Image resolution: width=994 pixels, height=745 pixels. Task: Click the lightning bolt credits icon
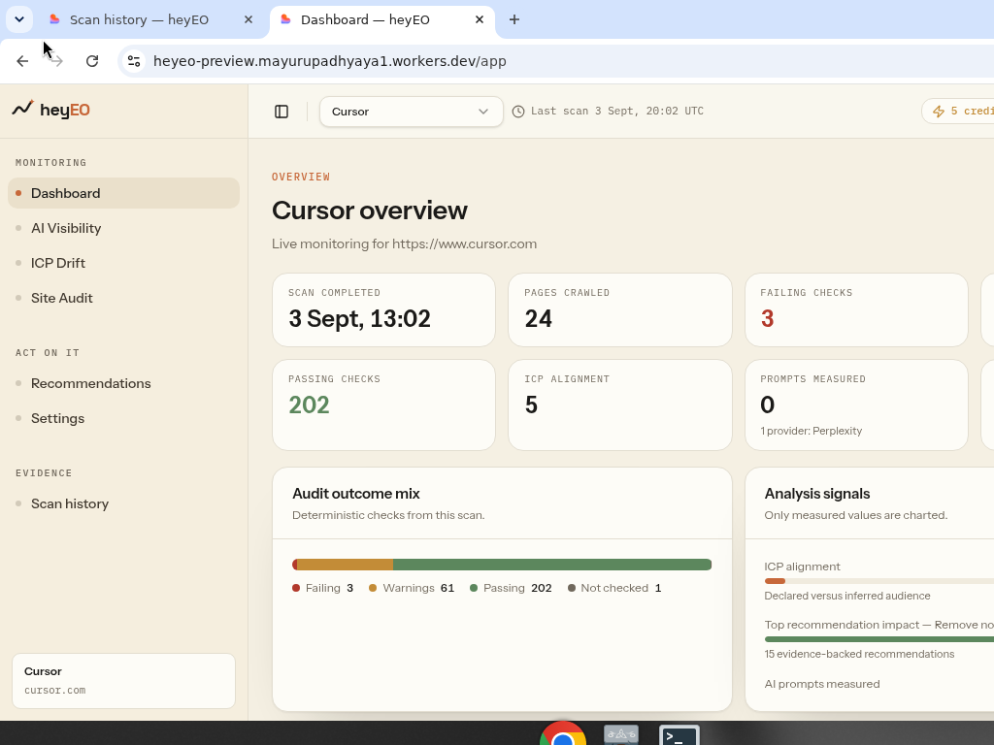click(939, 112)
